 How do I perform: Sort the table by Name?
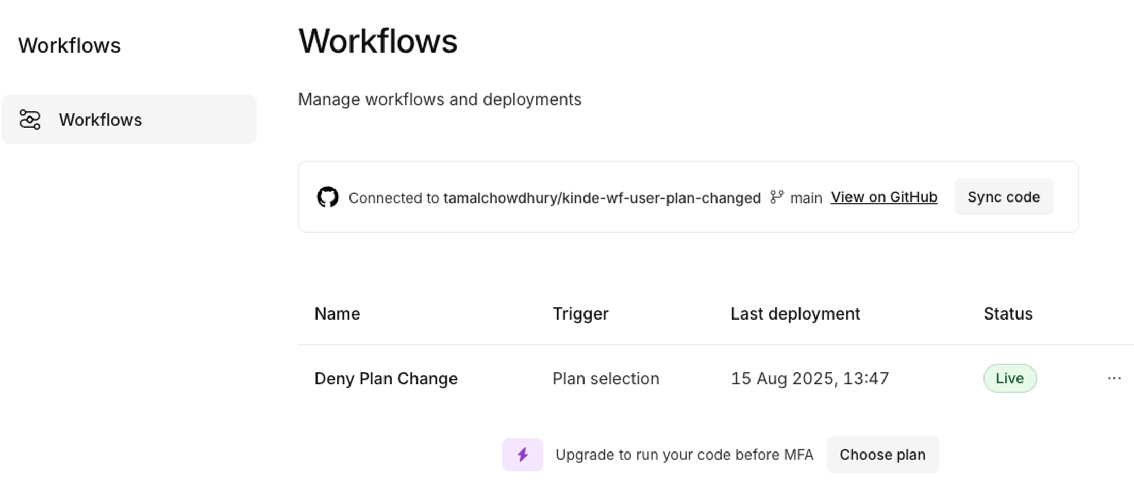(x=337, y=313)
